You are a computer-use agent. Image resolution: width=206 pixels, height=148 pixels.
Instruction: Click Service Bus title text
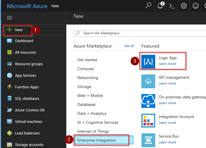pyautogui.click(x=168, y=136)
